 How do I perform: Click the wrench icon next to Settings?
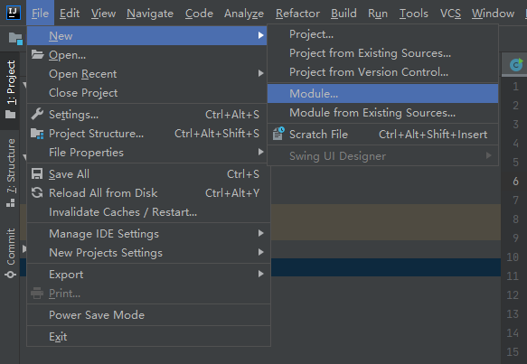(37, 114)
